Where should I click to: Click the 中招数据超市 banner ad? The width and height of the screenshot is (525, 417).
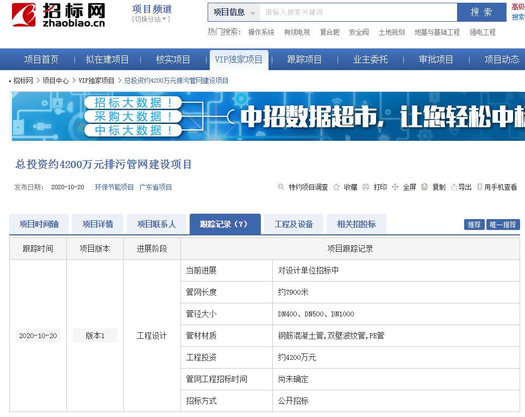tap(268, 116)
